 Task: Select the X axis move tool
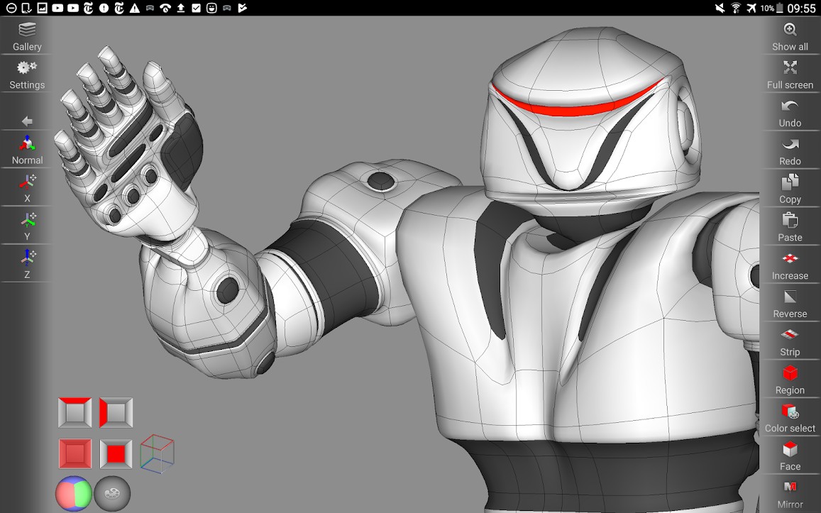point(27,188)
